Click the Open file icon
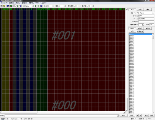This screenshot has height=120, width=155. 4,6
